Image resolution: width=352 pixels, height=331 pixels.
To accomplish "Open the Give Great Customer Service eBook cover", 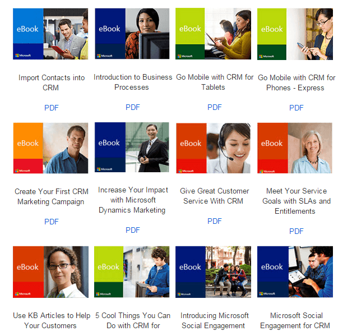I will 213,148.
